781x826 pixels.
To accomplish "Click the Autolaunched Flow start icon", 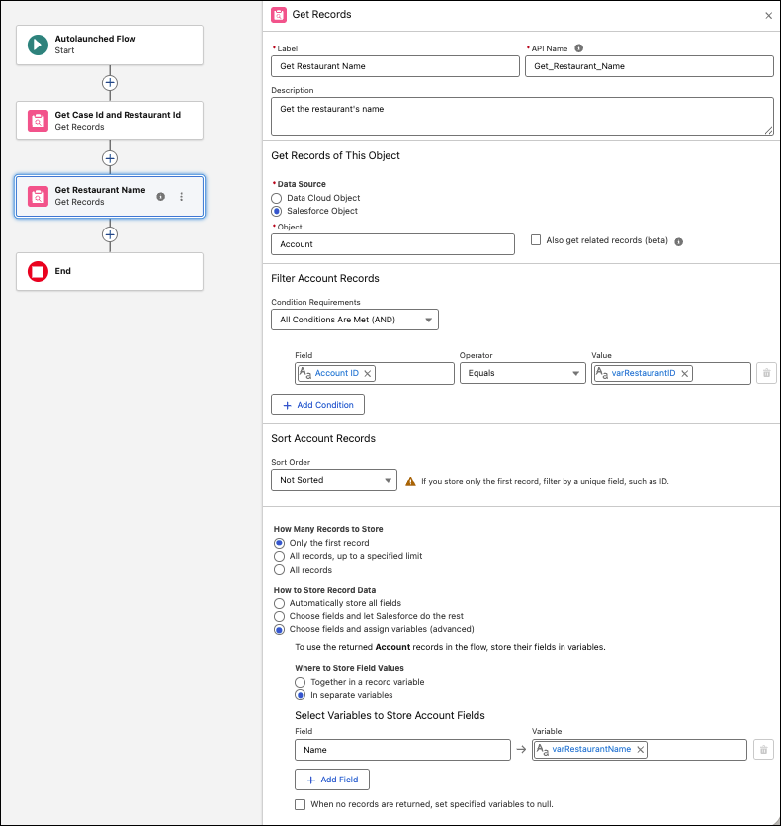I will click(x=38, y=45).
